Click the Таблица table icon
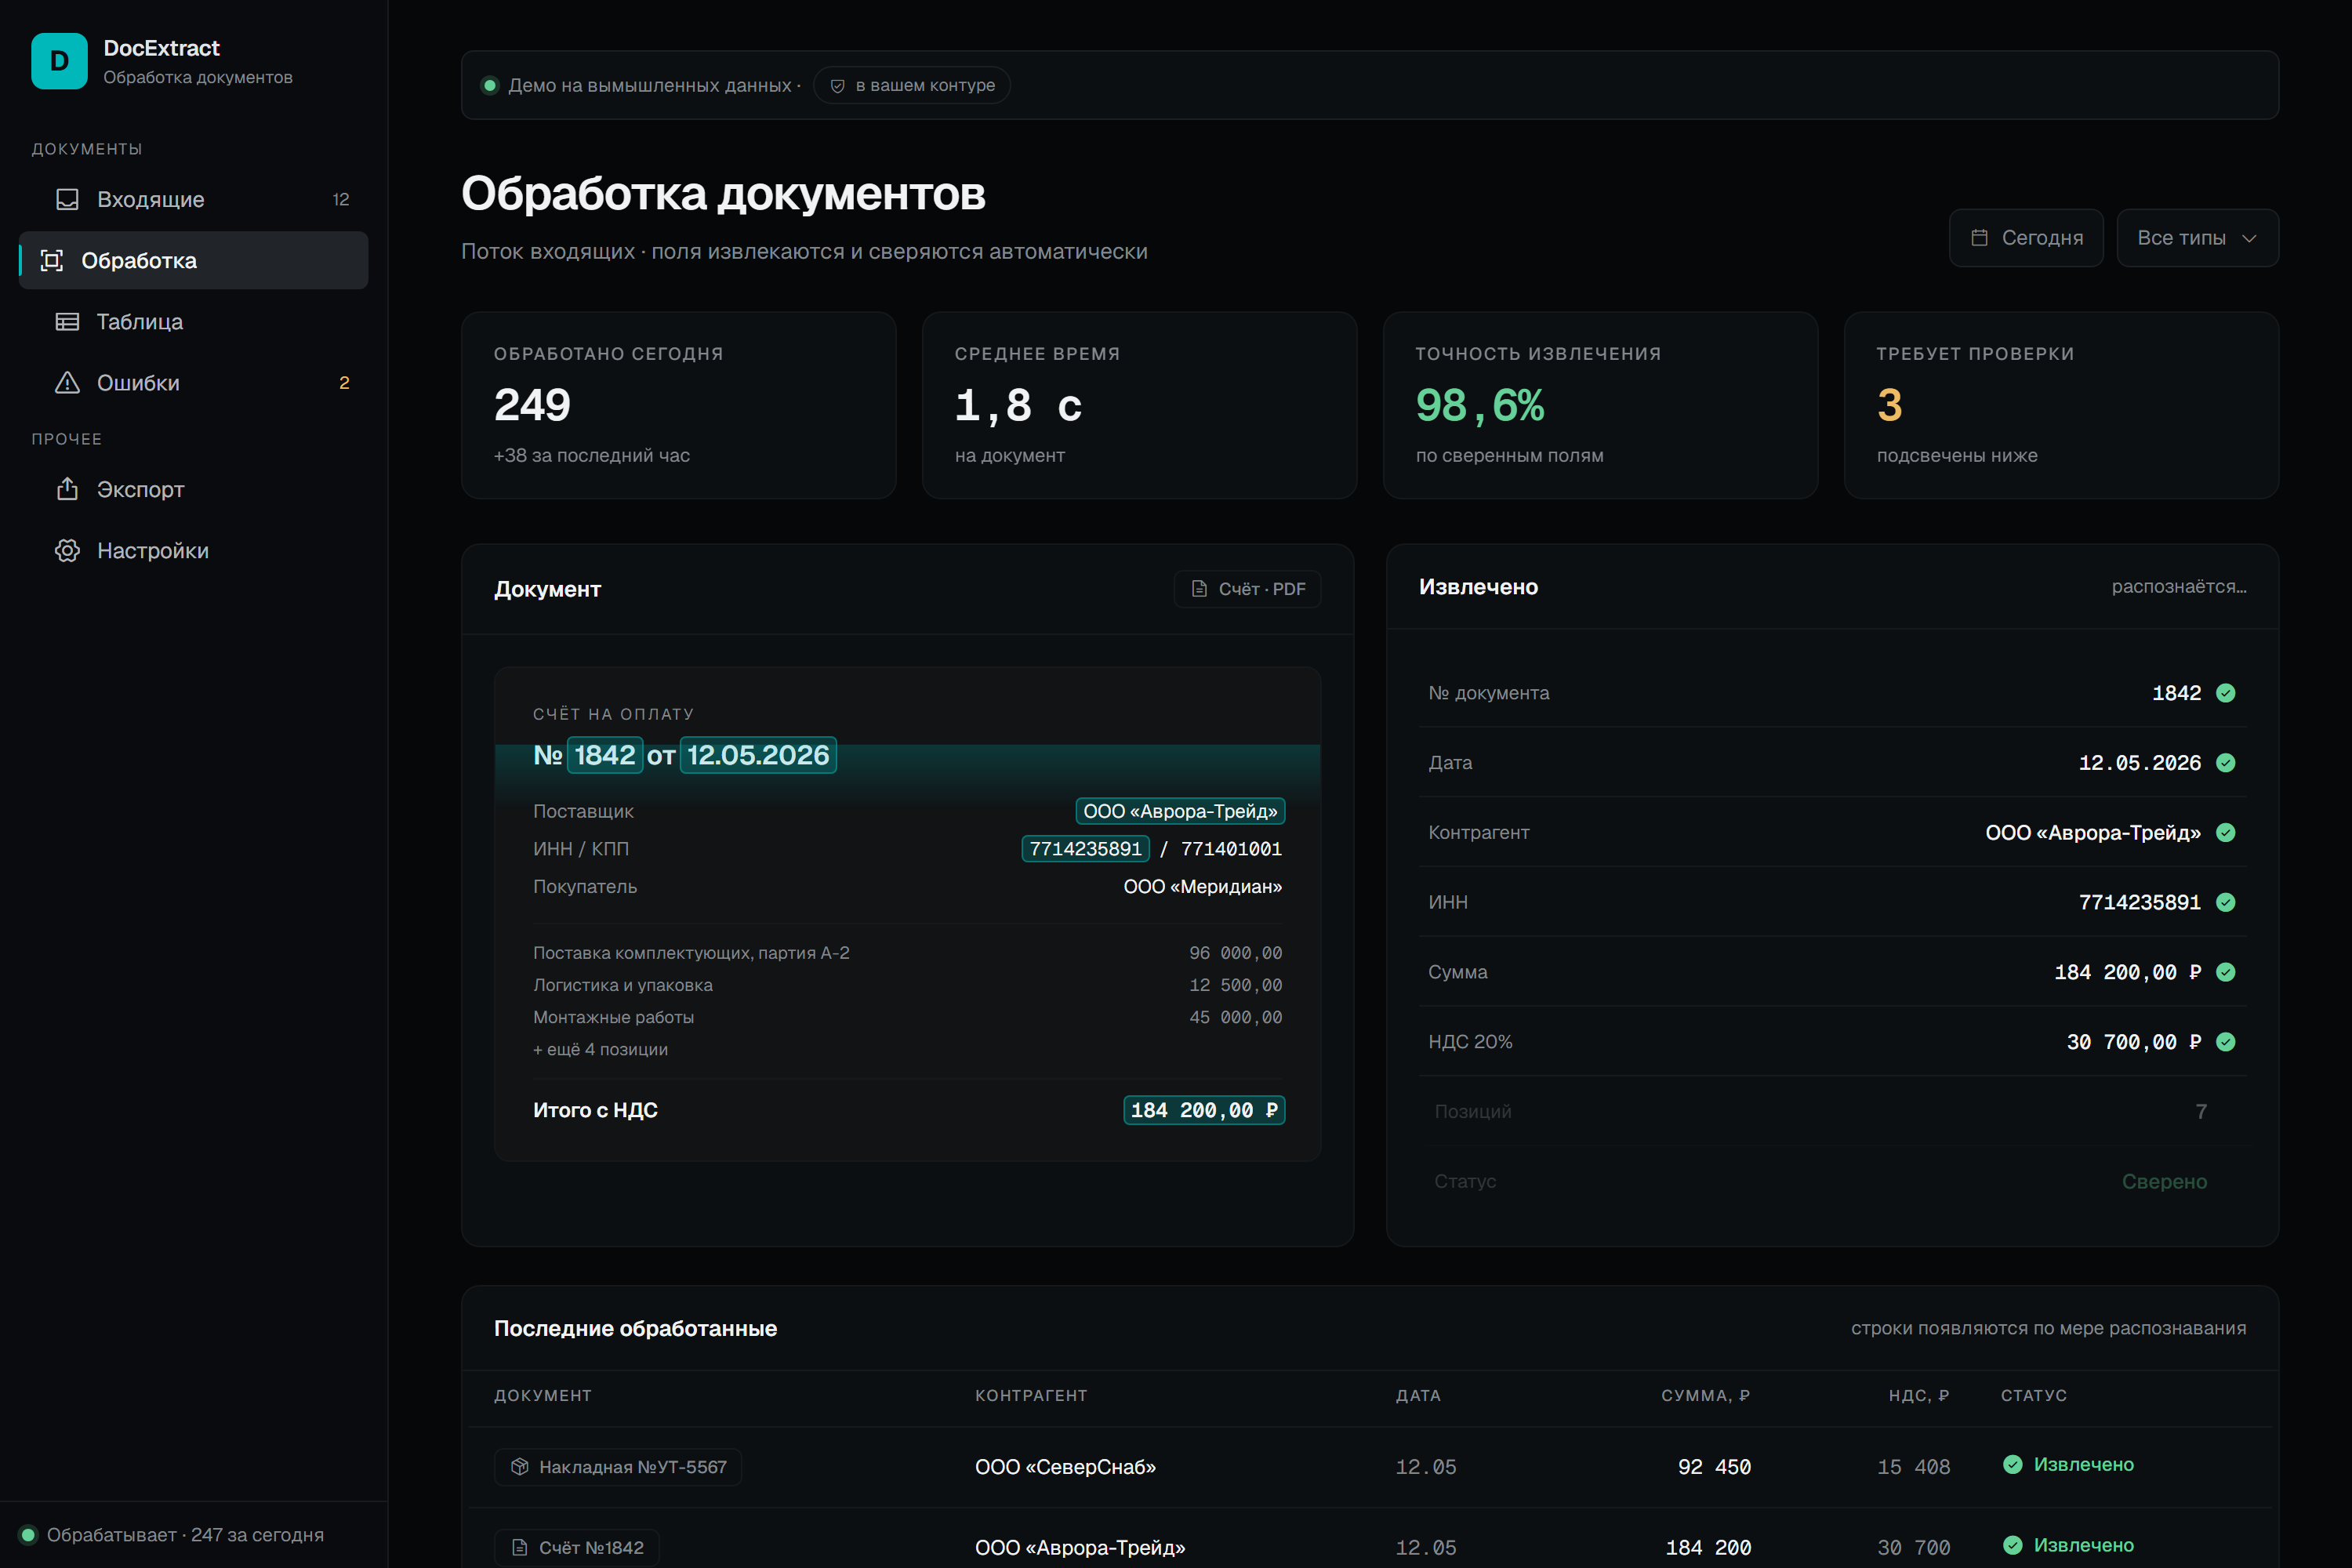The width and height of the screenshot is (2352, 1568). point(67,321)
